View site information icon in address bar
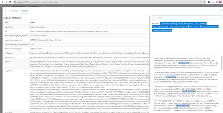Viewport: 223px width, 113px height. pyautogui.click(x=15, y=2)
